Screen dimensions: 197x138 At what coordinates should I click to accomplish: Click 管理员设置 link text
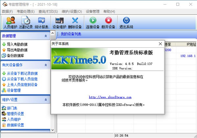click(15, 114)
